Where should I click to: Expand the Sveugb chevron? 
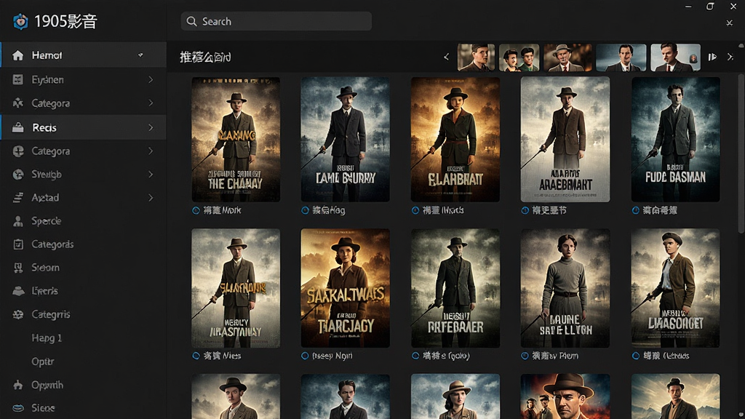coord(151,175)
